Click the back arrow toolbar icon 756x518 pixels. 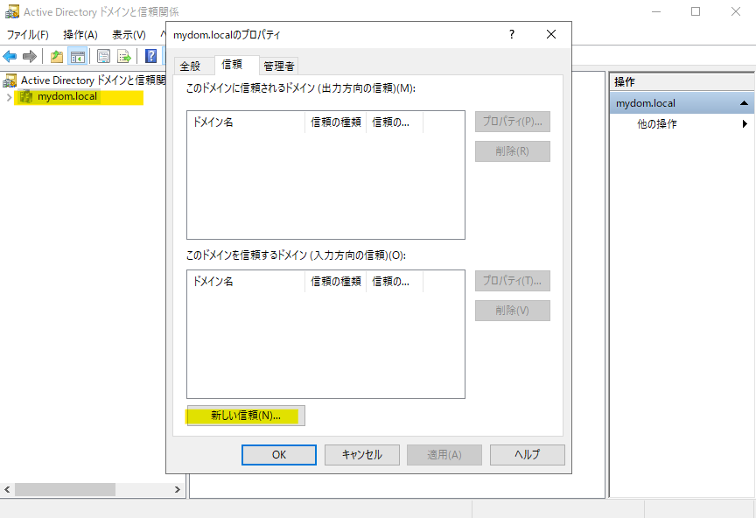[10, 57]
